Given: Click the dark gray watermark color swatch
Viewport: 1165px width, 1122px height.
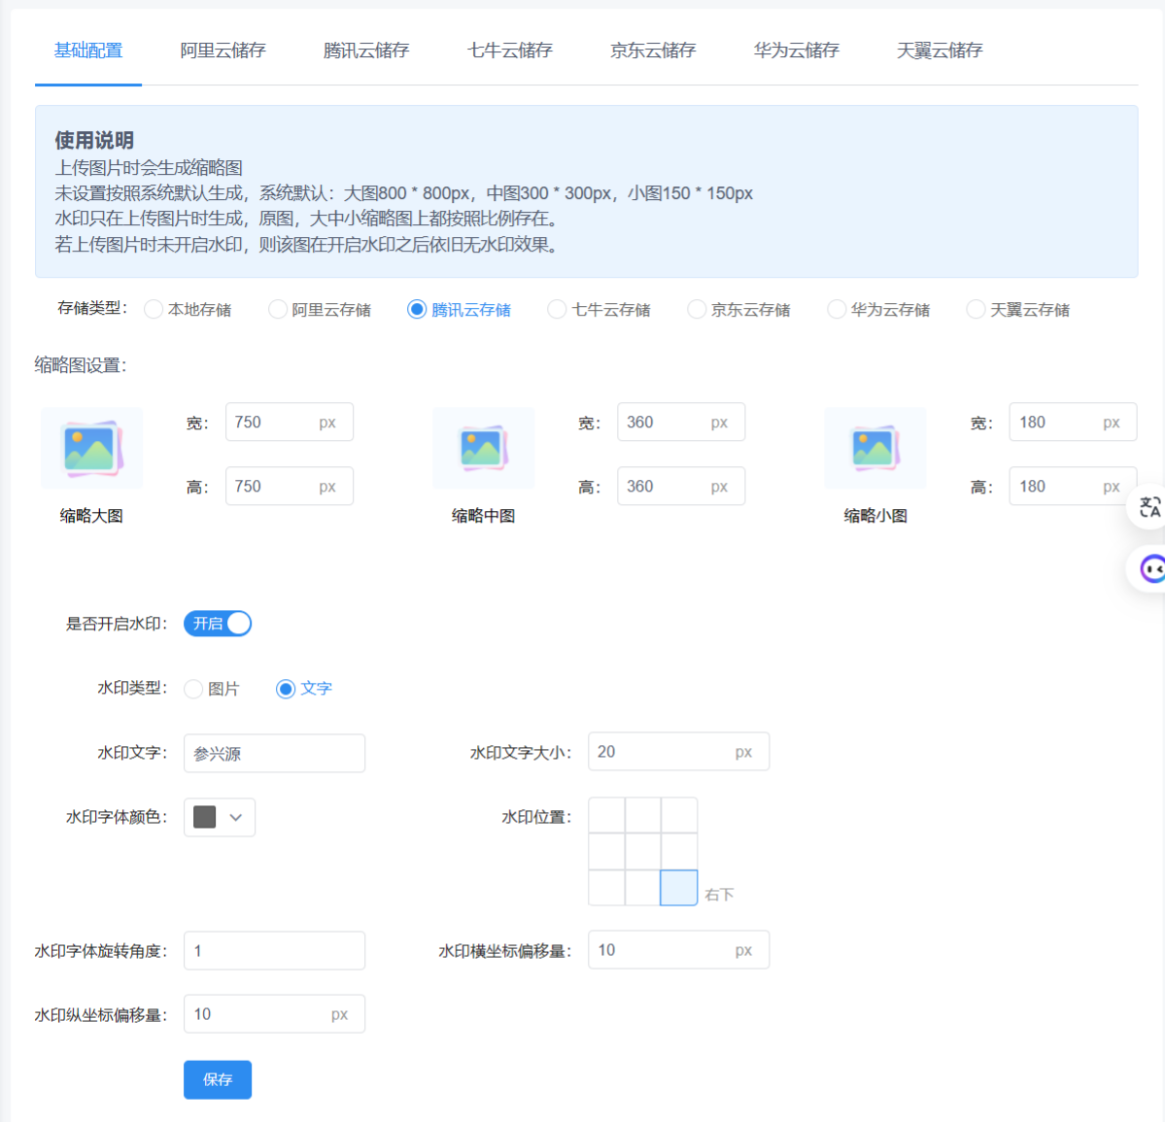Looking at the screenshot, I should click(x=204, y=817).
